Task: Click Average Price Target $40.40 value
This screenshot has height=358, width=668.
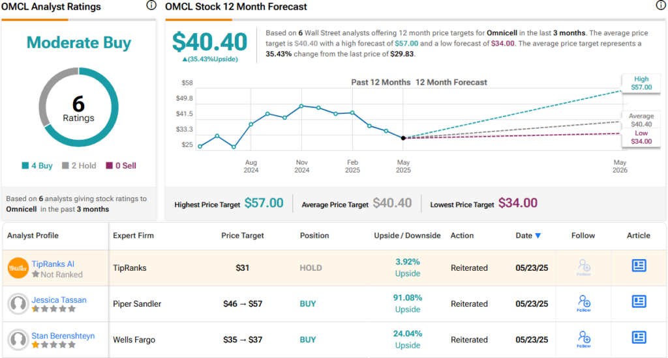Action: click(x=392, y=203)
